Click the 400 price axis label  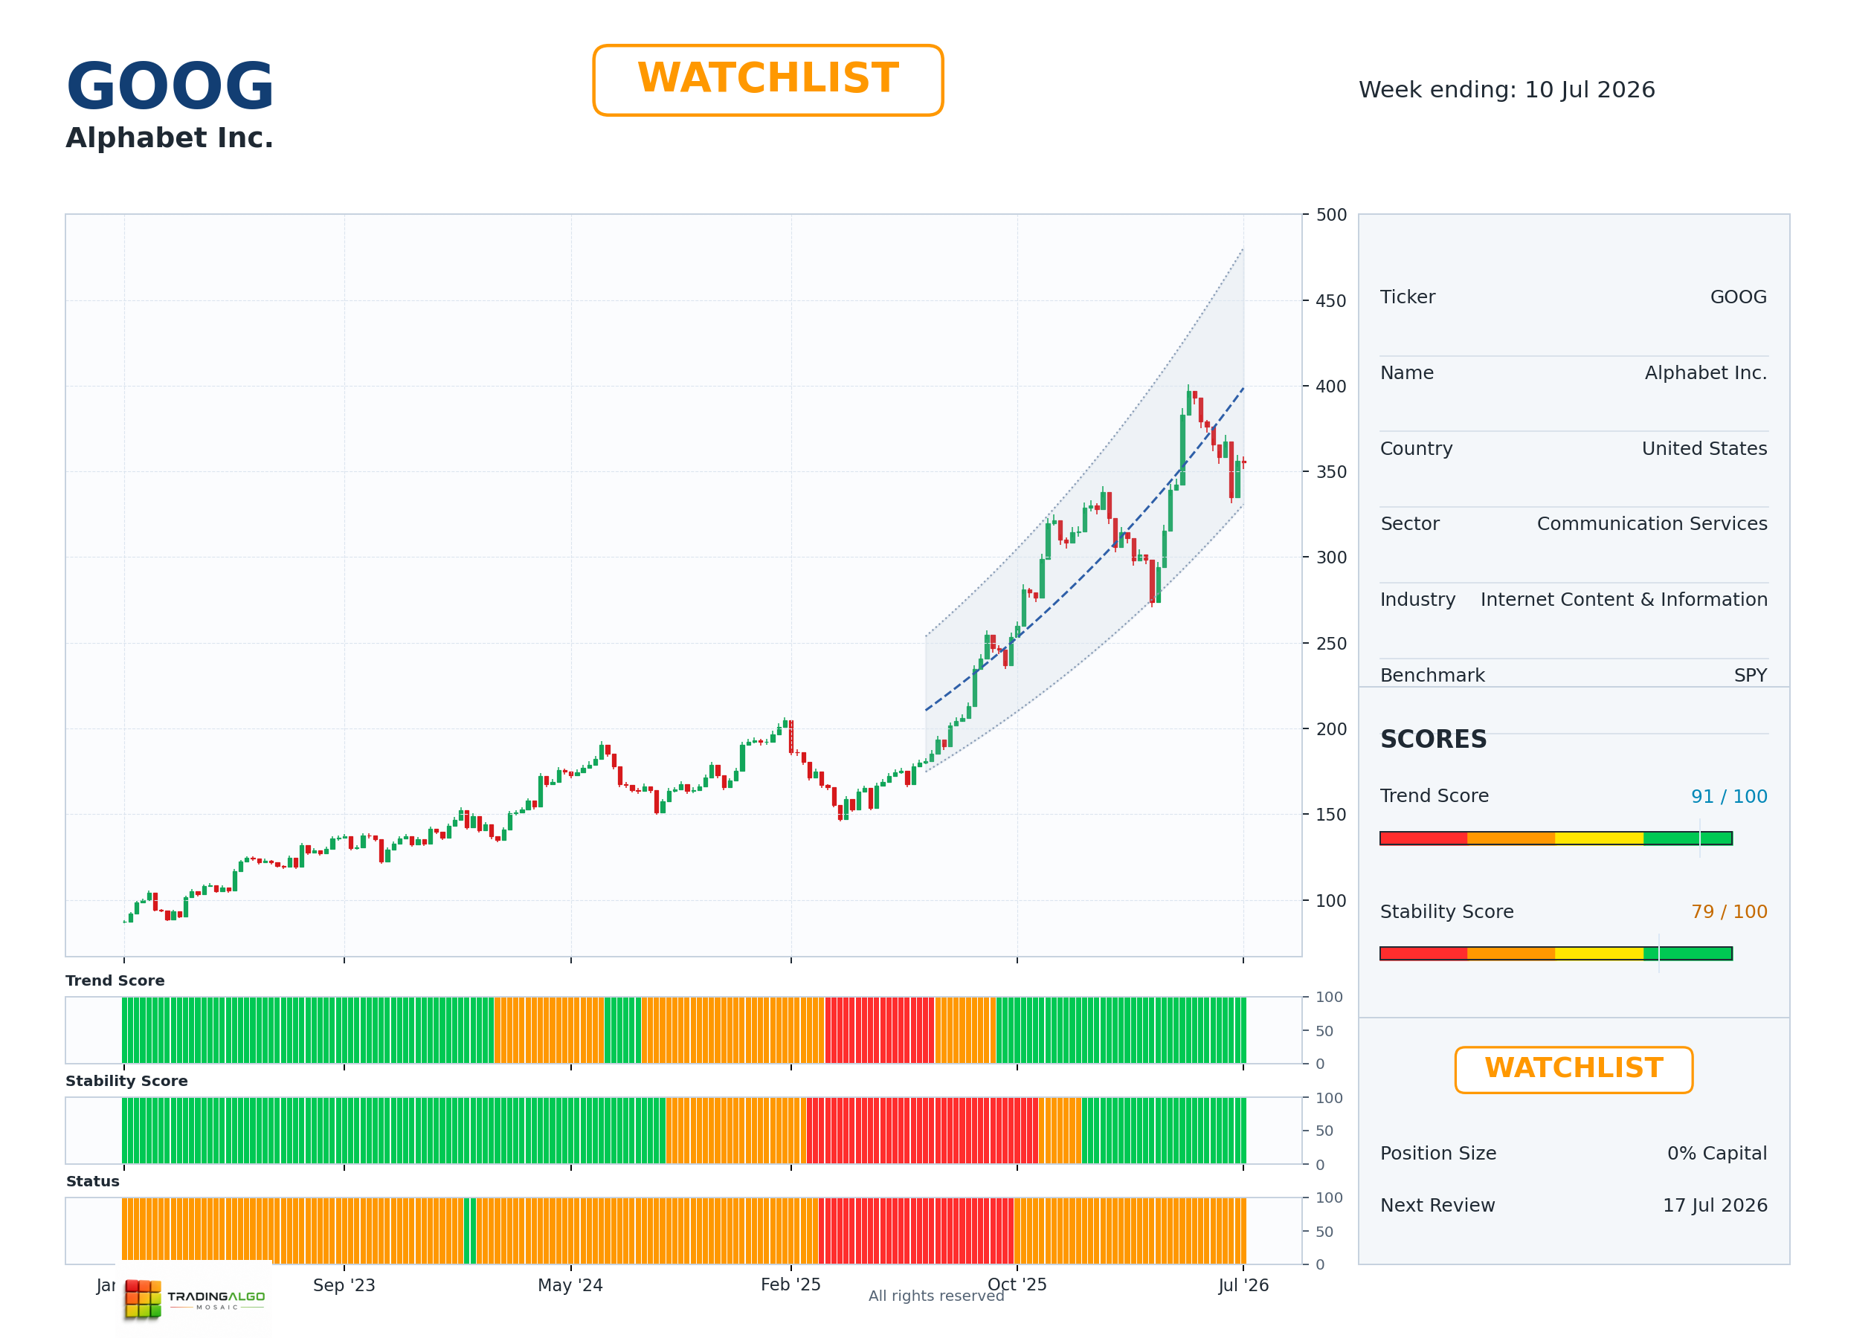coord(1331,387)
